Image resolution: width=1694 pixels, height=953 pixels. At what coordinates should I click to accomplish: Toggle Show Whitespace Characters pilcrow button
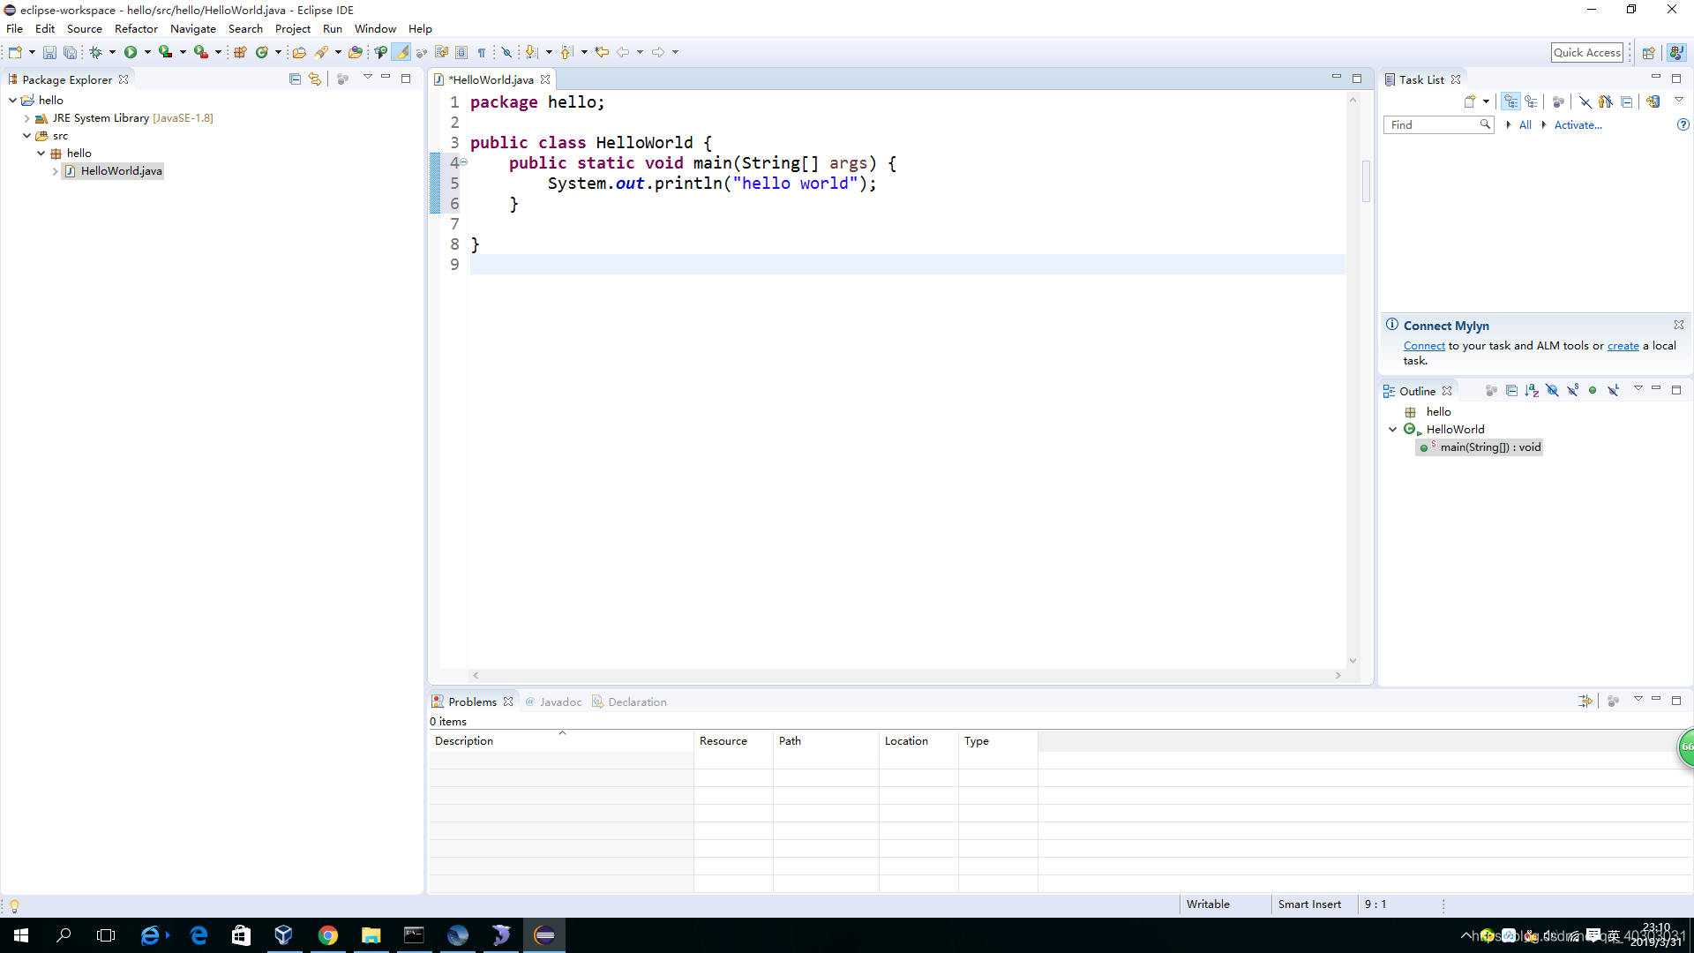pyautogui.click(x=482, y=53)
